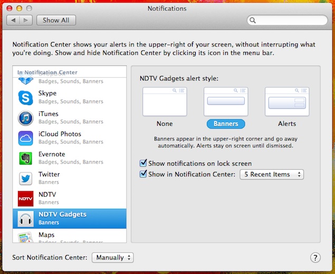335x274 pixels.
Task: Select the Alerts label
Action: pyautogui.click(x=287, y=124)
